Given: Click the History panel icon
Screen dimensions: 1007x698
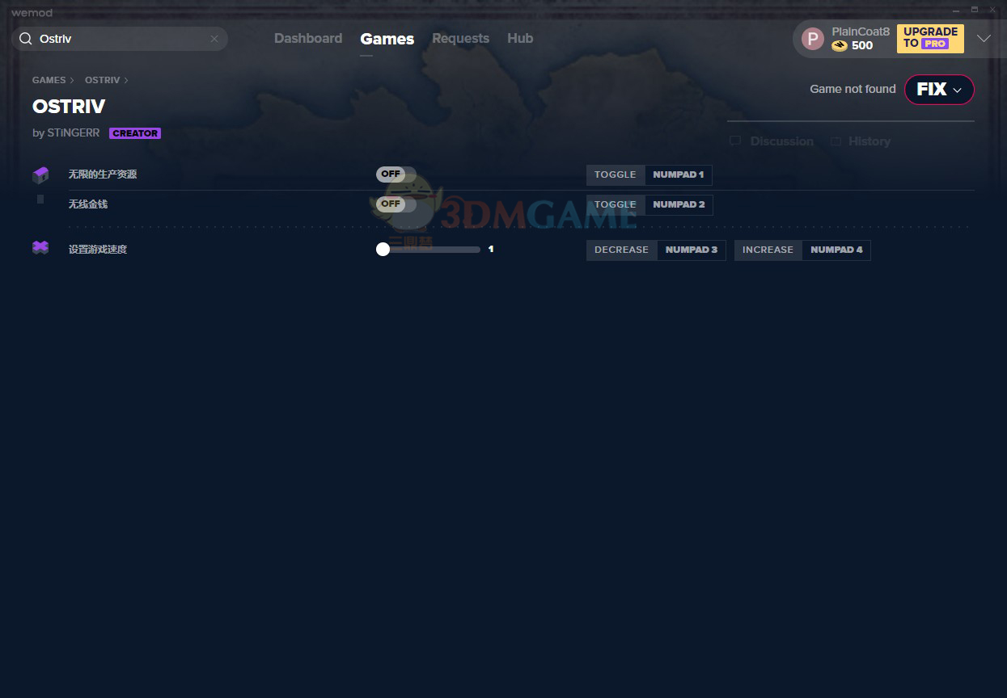Looking at the screenshot, I should click(x=836, y=141).
